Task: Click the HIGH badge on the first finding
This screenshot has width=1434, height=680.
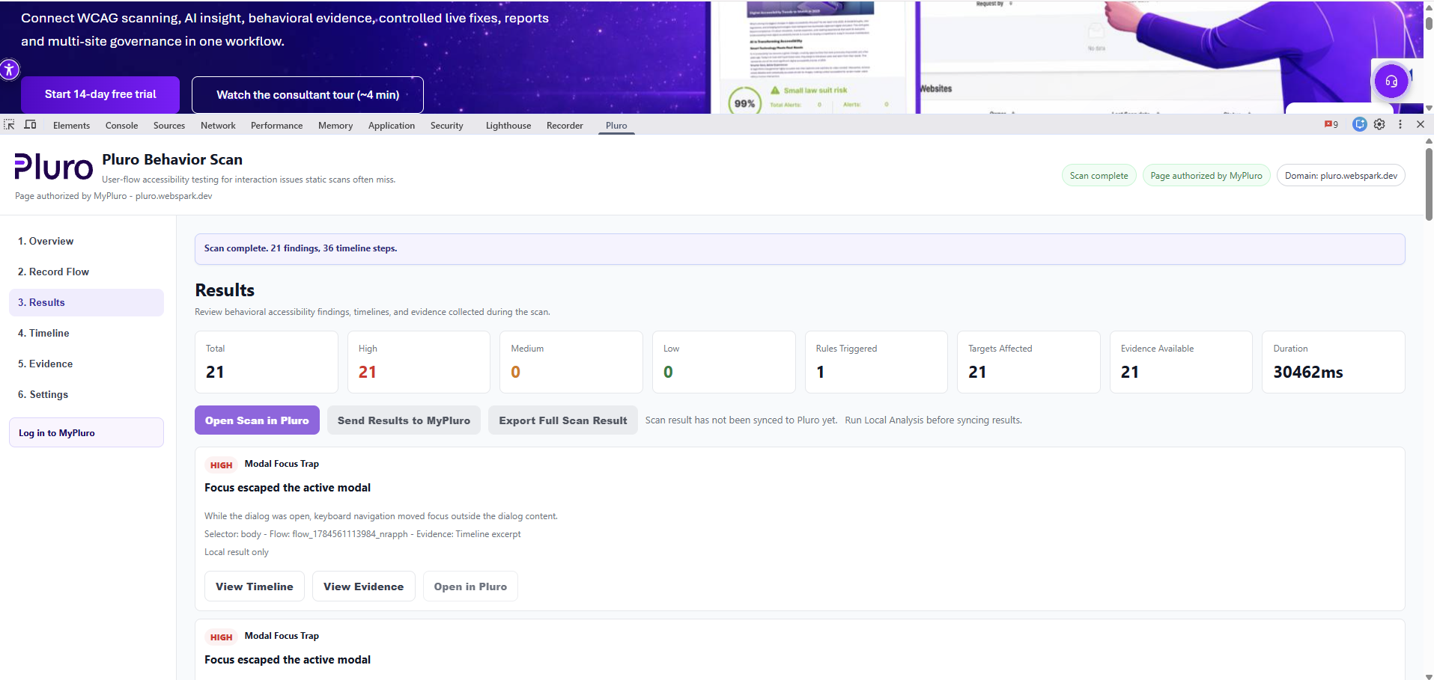Action: (221, 465)
